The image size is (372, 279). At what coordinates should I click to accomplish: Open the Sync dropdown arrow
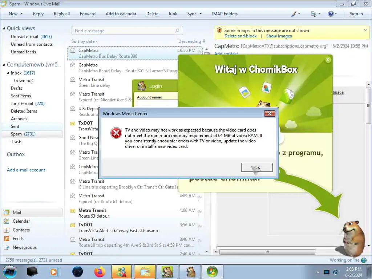click(x=201, y=14)
